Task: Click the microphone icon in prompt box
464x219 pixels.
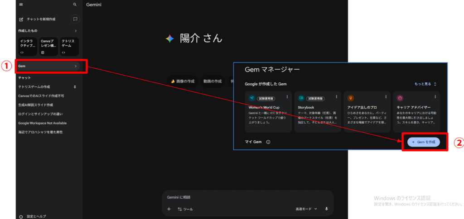Action: pyautogui.click(x=326, y=209)
